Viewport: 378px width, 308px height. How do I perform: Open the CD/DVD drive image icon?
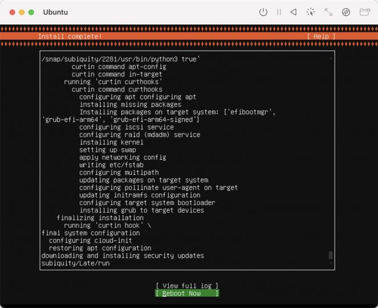point(346,12)
